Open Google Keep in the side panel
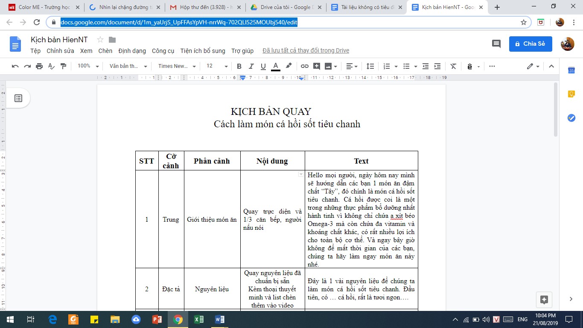The image size is (583, 328). click(571, 94)
